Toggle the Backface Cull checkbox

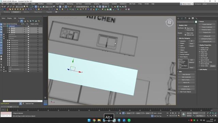coord(200,50)
